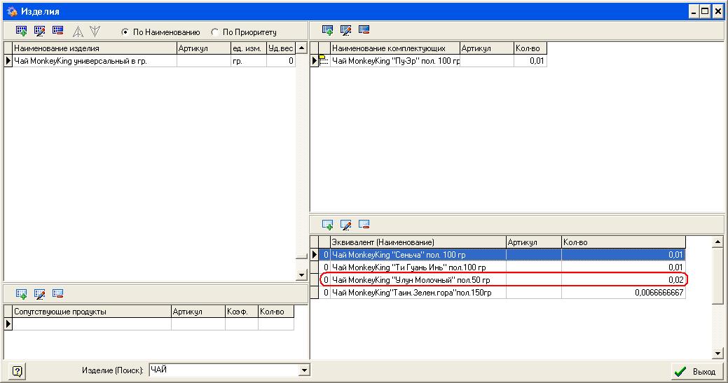Click the edit icon above the components list
Image resolution: width=728 pixels, height=383 pixels.
(x=345, y=30)
